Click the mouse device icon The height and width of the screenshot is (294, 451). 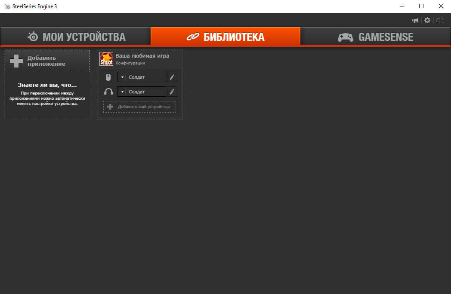click(108, 77)
